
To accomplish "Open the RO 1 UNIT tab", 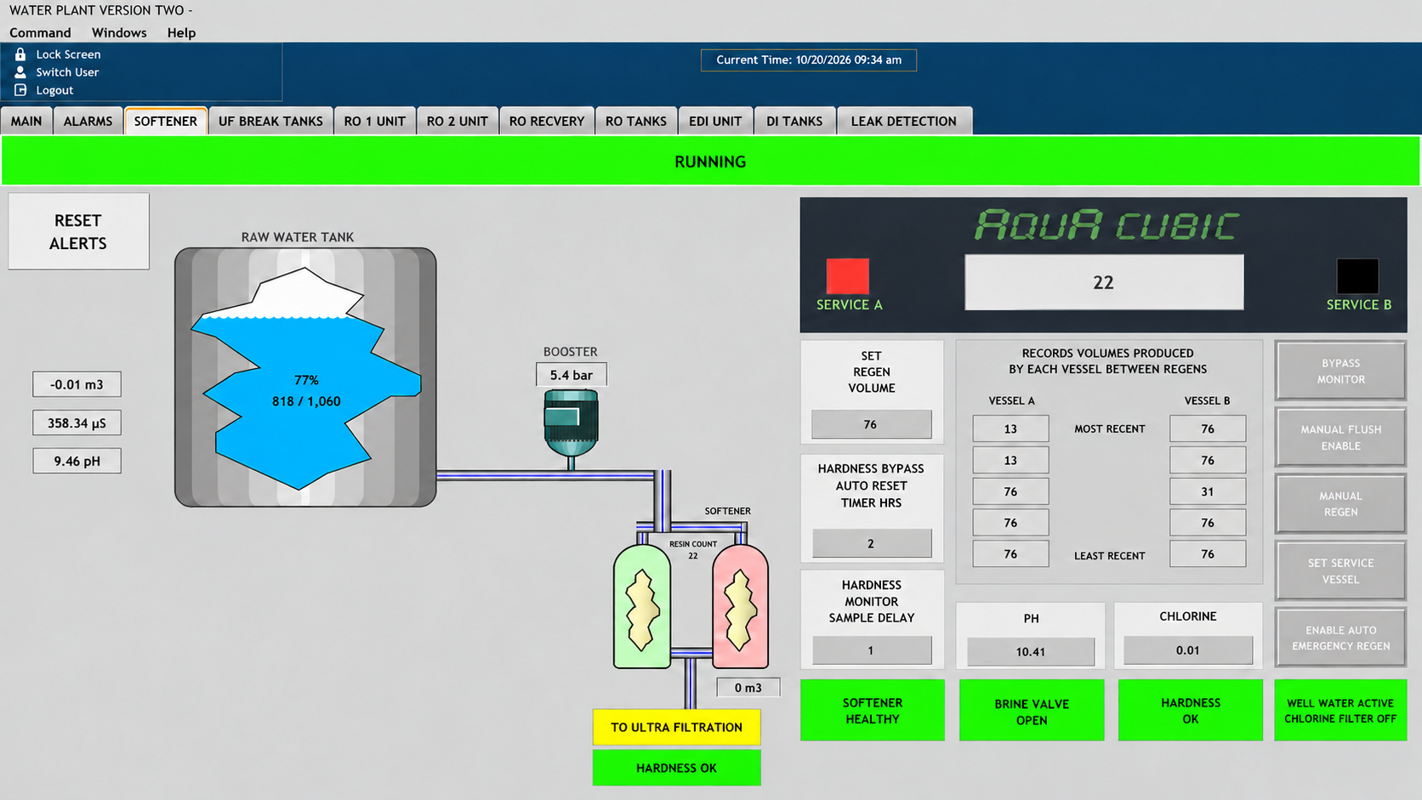I will pos(375,121).
